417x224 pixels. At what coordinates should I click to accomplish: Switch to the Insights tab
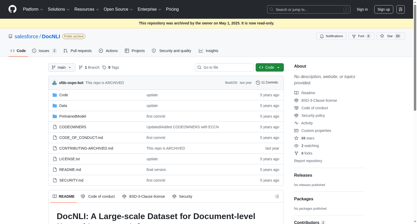pos(208,51)
